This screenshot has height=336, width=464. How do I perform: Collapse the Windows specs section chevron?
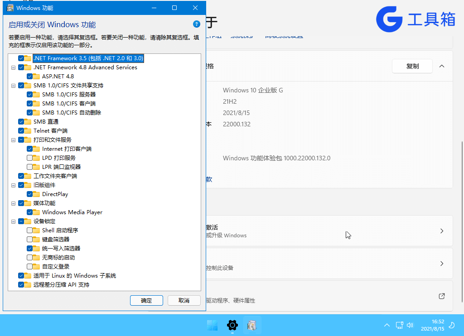tap(442, 66)
